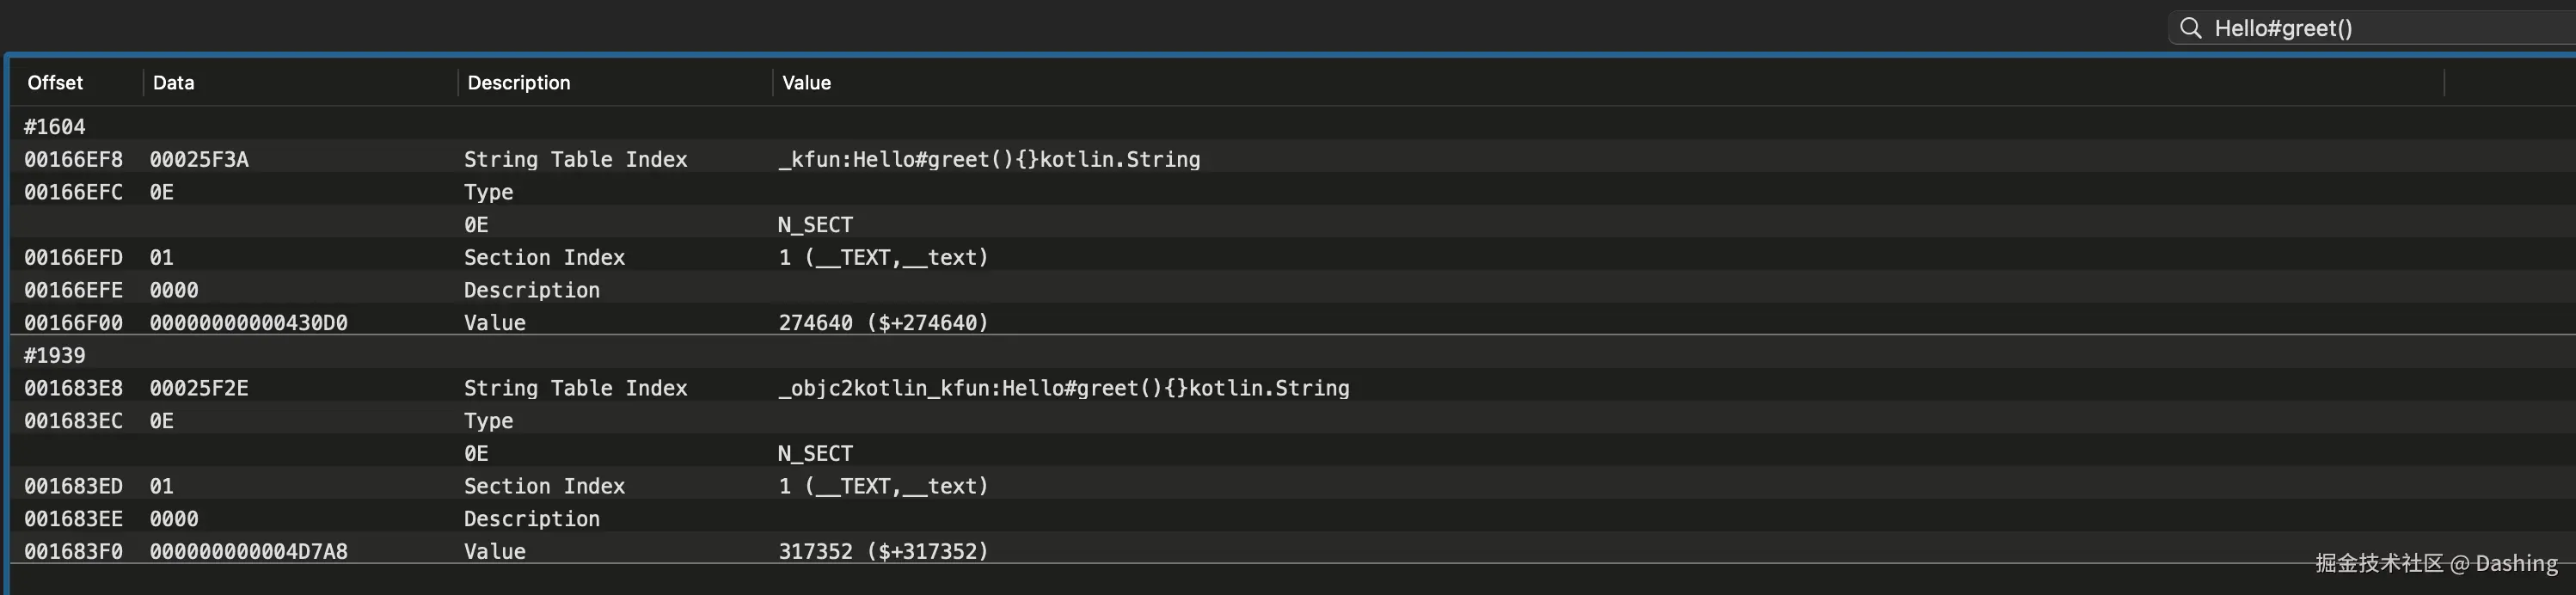Click the Description column header
The width and height of the screenshot is (2576, 595).
518,83
